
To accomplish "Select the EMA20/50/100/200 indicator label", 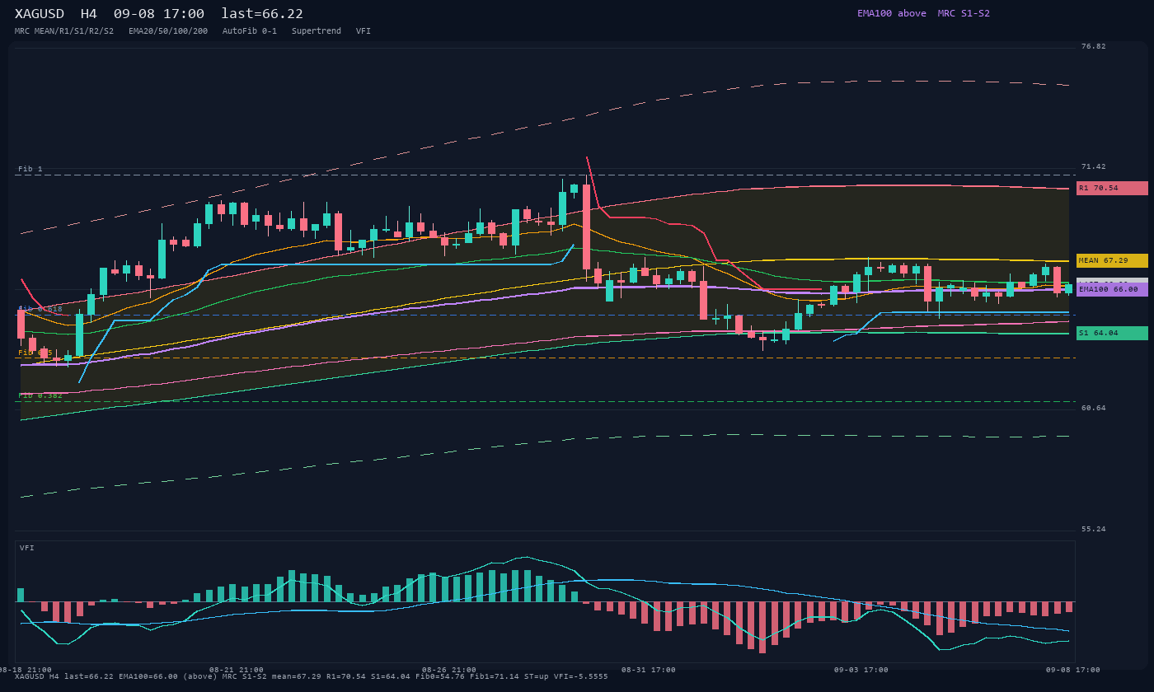I will (x=168, y=31).
